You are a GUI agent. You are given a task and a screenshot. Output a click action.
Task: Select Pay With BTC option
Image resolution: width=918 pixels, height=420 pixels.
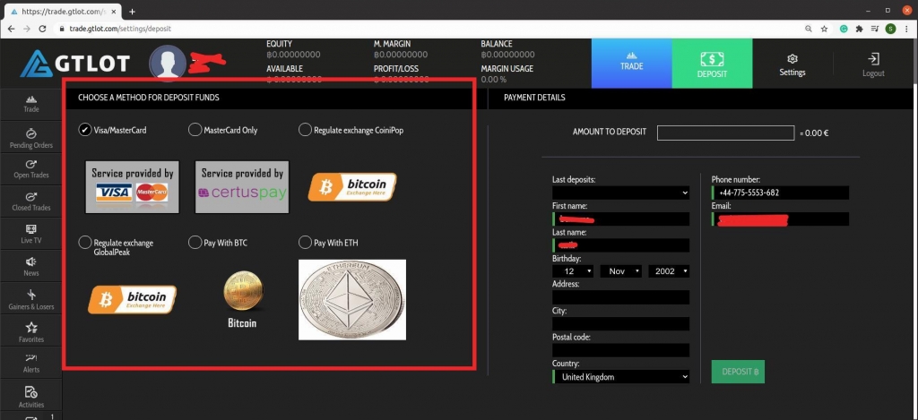195,242
